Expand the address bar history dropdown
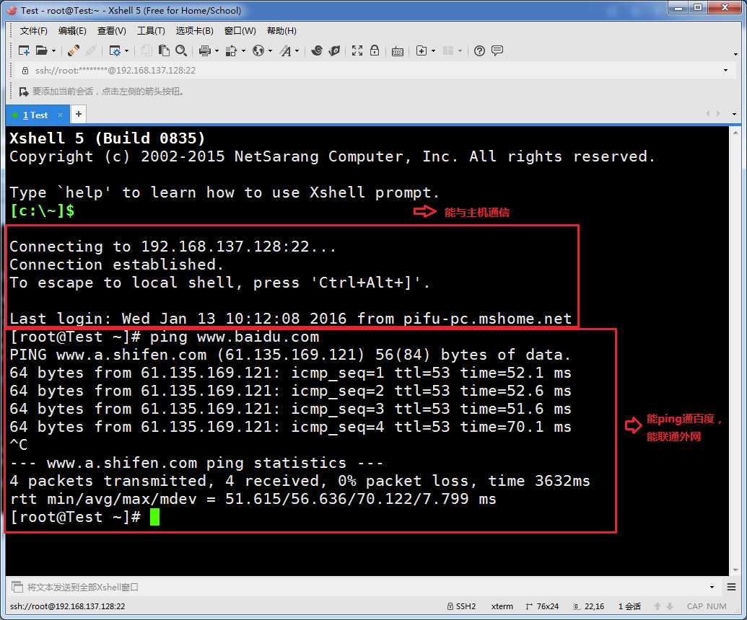Image resolution: width=747 pixels, height=620 pixels. pos(725,71)
